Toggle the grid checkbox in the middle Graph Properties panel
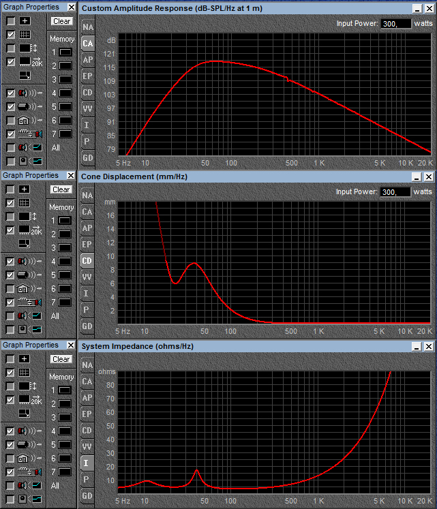This screenshot has height=509, width=437. [x=10, y=203]
